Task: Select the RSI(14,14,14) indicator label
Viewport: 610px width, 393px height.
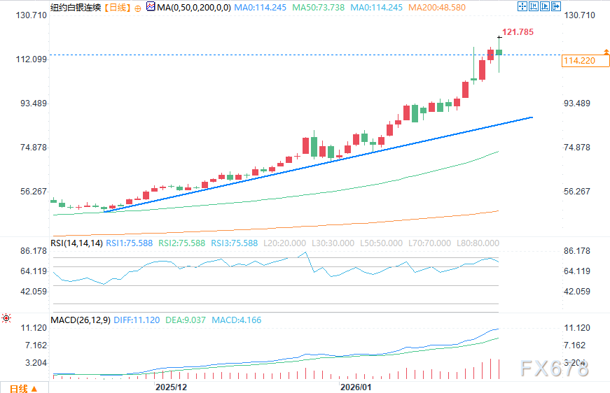Action: click(x=76, y=243)
